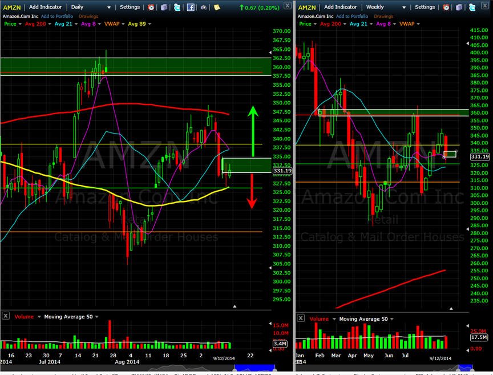Share the Daily chart on Facebook
This screenshot has height=375, width=493.
pyautogui.click(x=191, y=7)
